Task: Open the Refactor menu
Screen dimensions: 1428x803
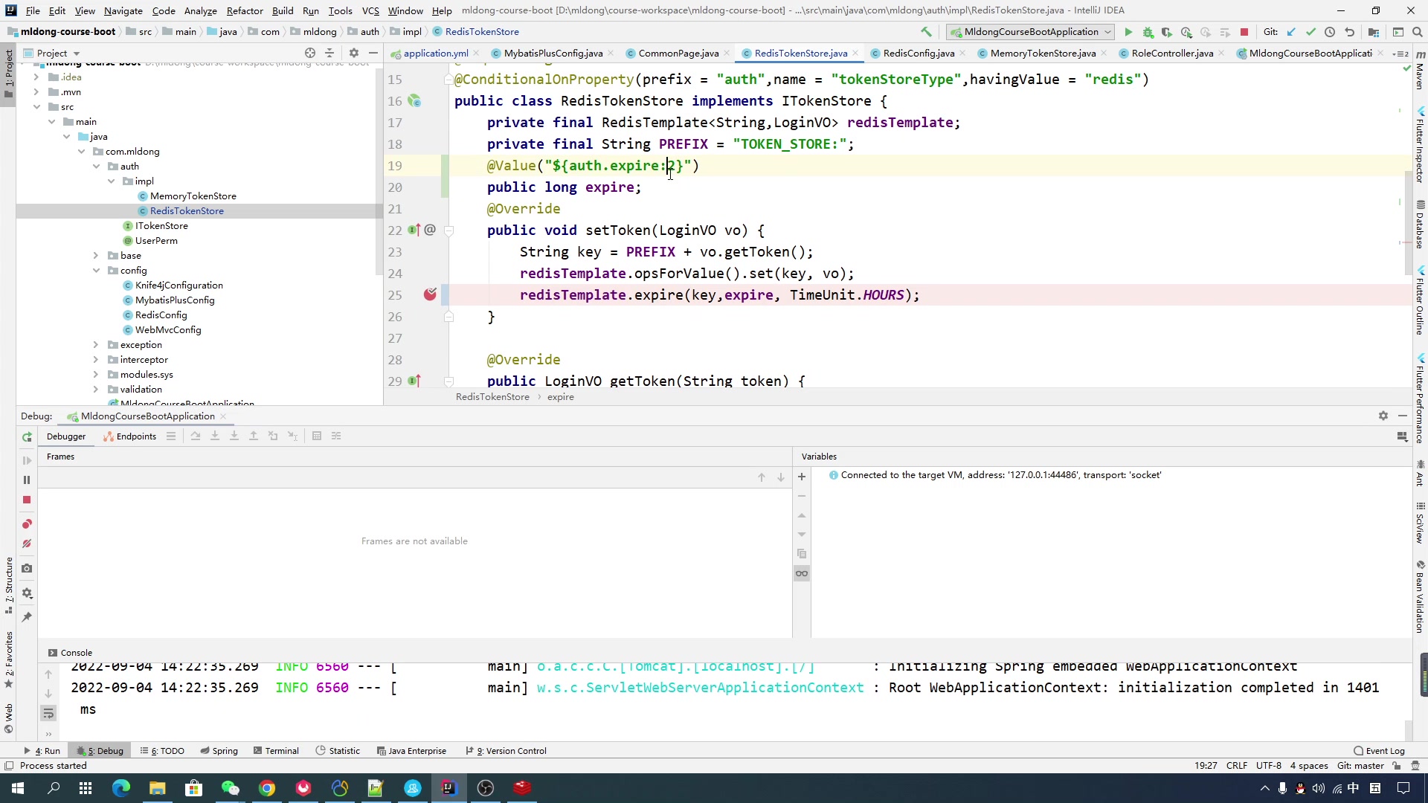Action: pos(244,10)
